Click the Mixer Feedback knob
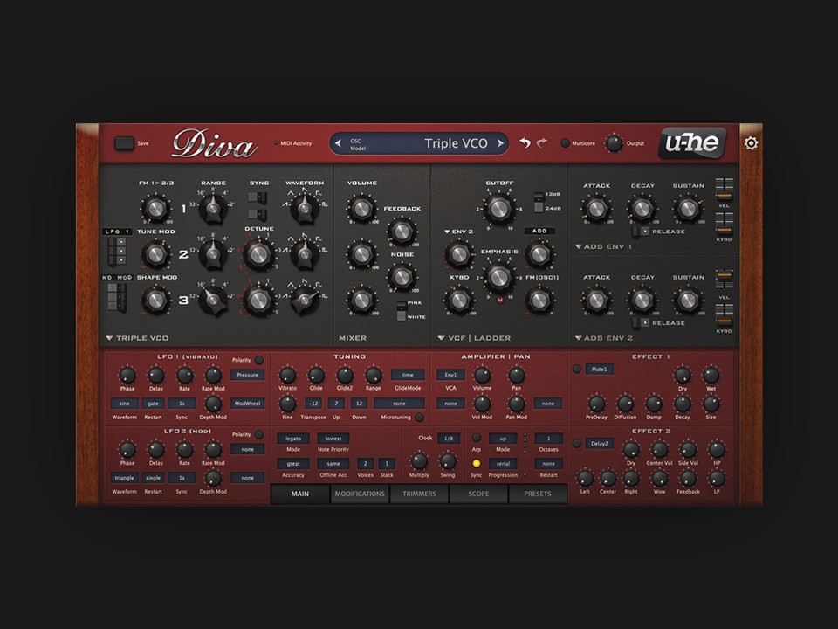 coord(402,231)
